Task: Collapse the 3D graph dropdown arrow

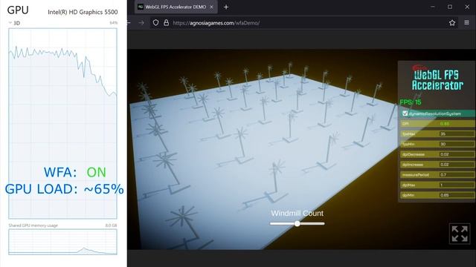Action: pos(10,23)
